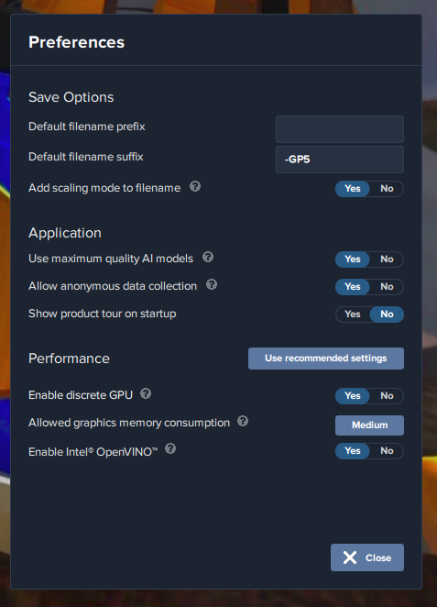Edit the -GP5 filename suffix field
Screen dimensions: 437x607
point(340,160)
